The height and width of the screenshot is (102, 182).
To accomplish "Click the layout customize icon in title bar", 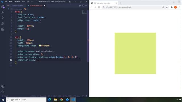I will pyautogui.click(x=69, y=2).
